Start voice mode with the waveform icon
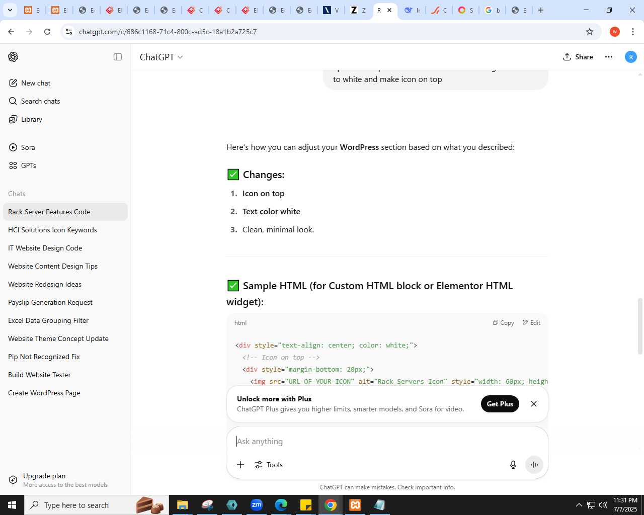 point(534,465)
